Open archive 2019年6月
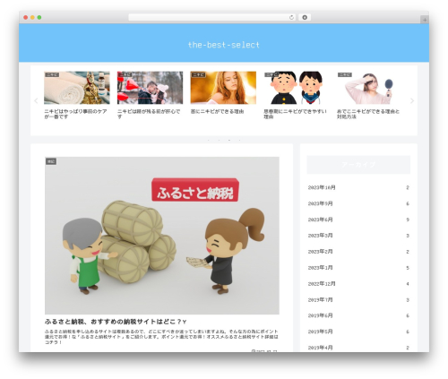 pyautogui.click(x=358, y=315)
